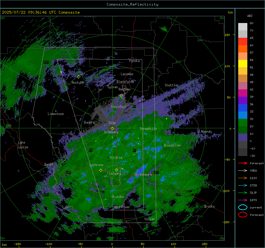Click the Airdrie city label
The height and width of the screenshot is (248, 265).
click(x=116, y=157)
